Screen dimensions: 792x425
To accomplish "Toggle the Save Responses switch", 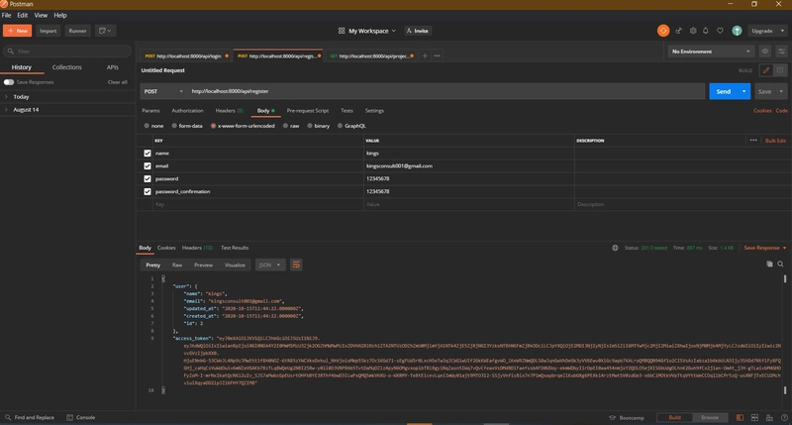I will 9,82.
